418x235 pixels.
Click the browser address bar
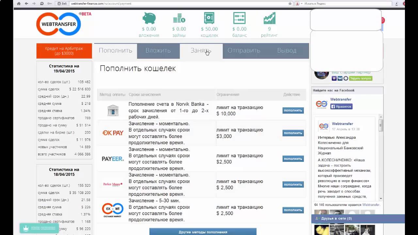176,4
